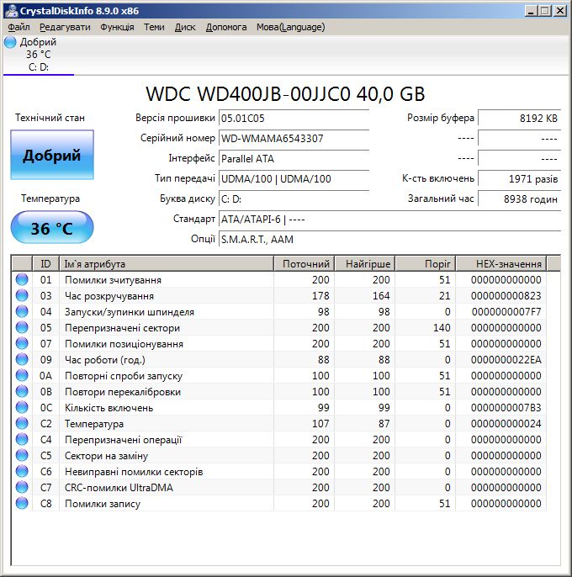The image size is (572, 577).
Task: Click status orb for row 09 Час роботи
Action: (22, 359)
